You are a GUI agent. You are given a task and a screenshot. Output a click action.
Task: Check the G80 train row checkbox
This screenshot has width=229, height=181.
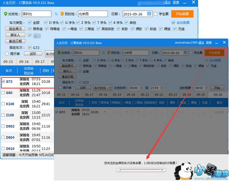point(3,93)
